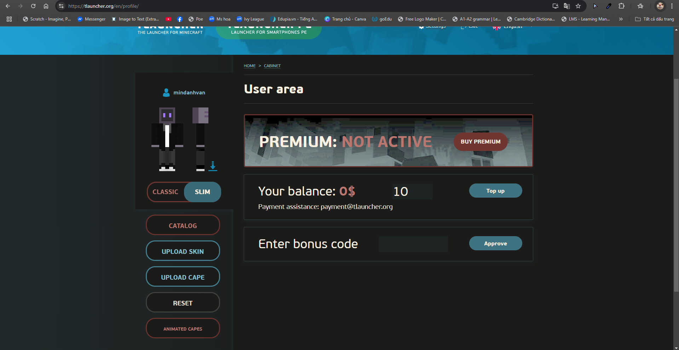
Task: Open the A1-A2 grammar bookmark
Action: click(477, 19)
